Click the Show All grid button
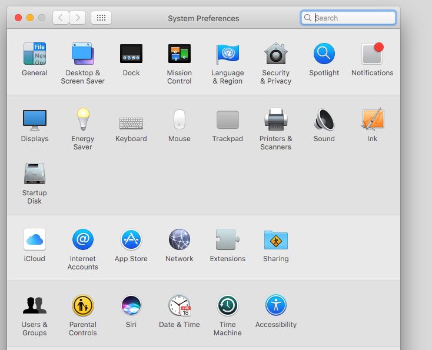This screenshot has width=432, height=350. 101,18
